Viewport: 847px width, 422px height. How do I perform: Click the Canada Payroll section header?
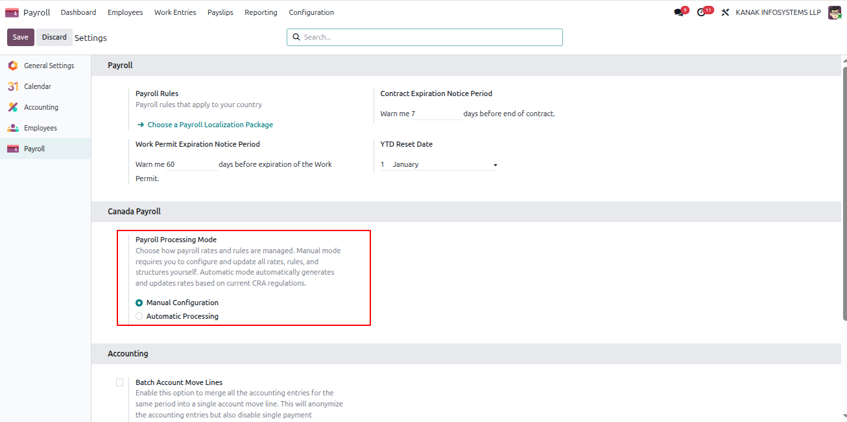point(134,212)
